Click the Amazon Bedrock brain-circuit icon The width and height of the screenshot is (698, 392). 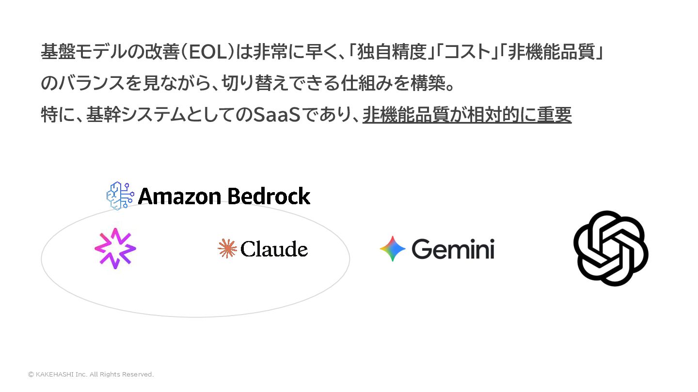point(120,196)
